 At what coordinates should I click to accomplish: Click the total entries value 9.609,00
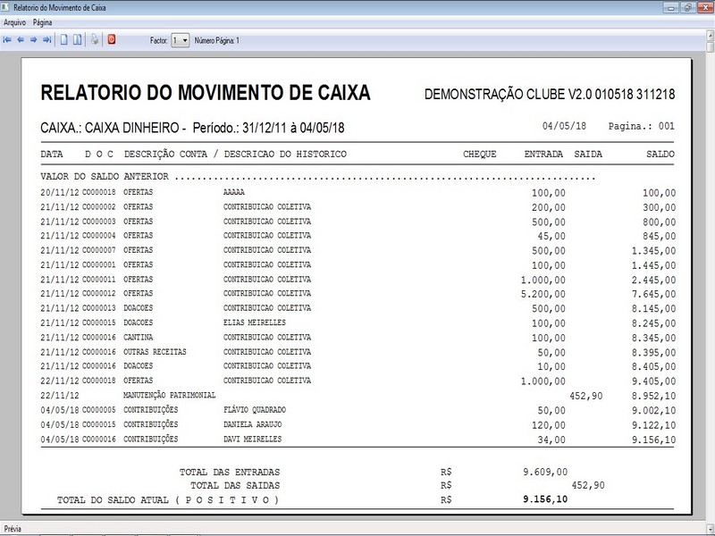pos(545,472)
